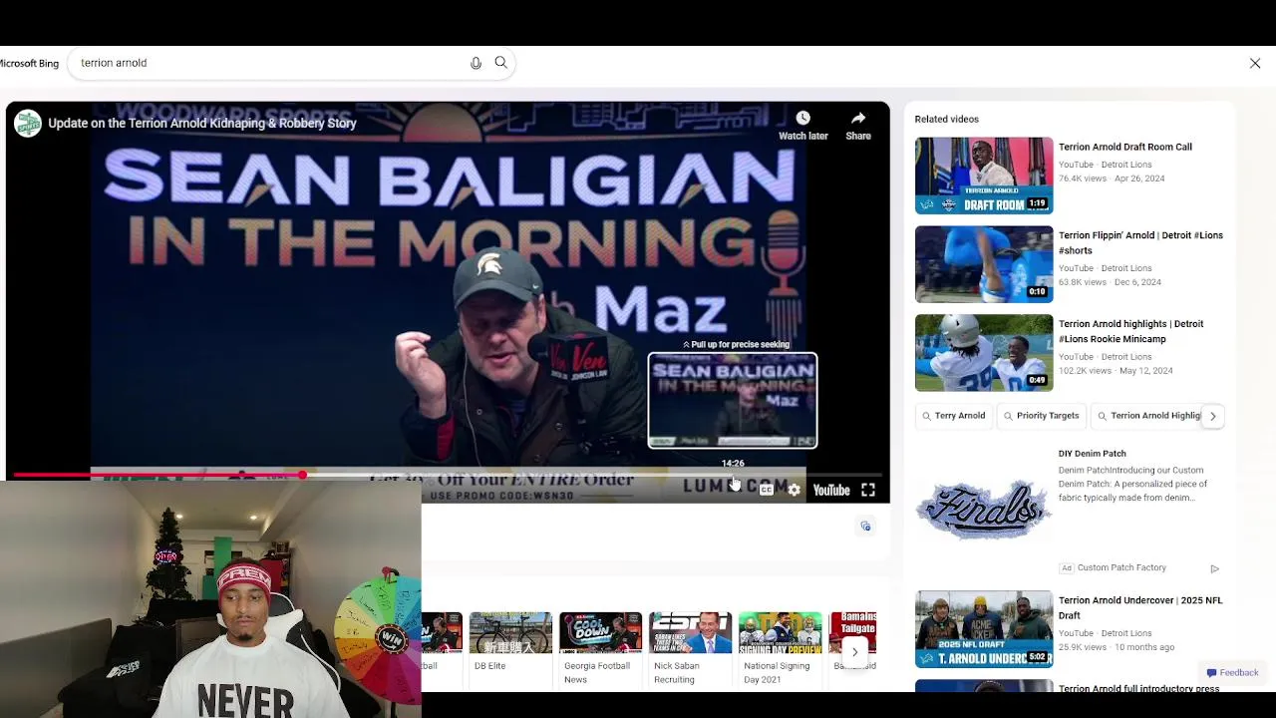Open 'Terrion Arnold highlights | Detroit #Lions Rookie Minicamp' title
This screenshot has height=718, width=1276.
pyautogui.click(x=1130, y=331)
